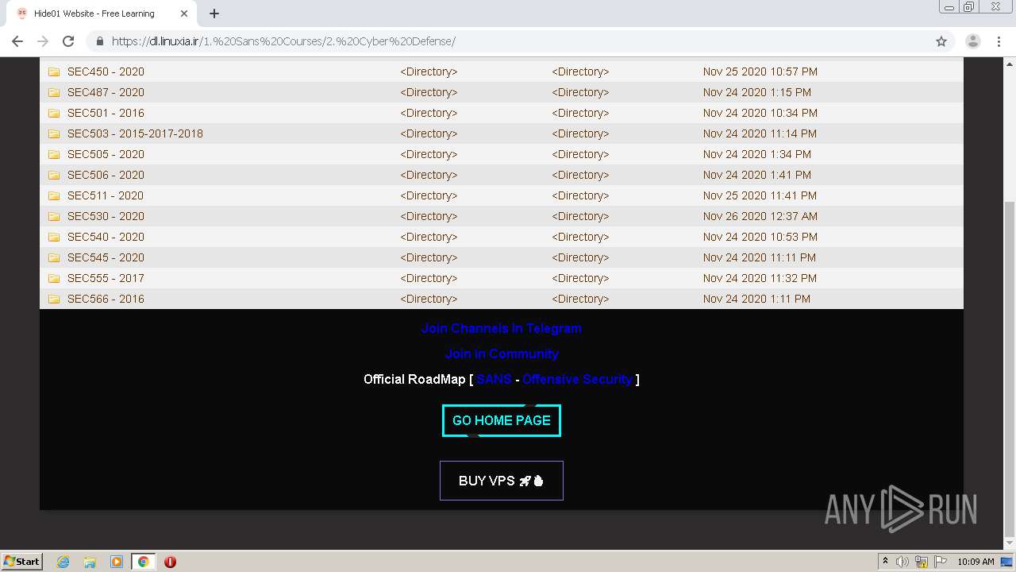This screenshot has height=572, width=1016.
Task: Open the SEC511 - 2020 directory link
Action: pyautogui.click(x=106, y=195)
